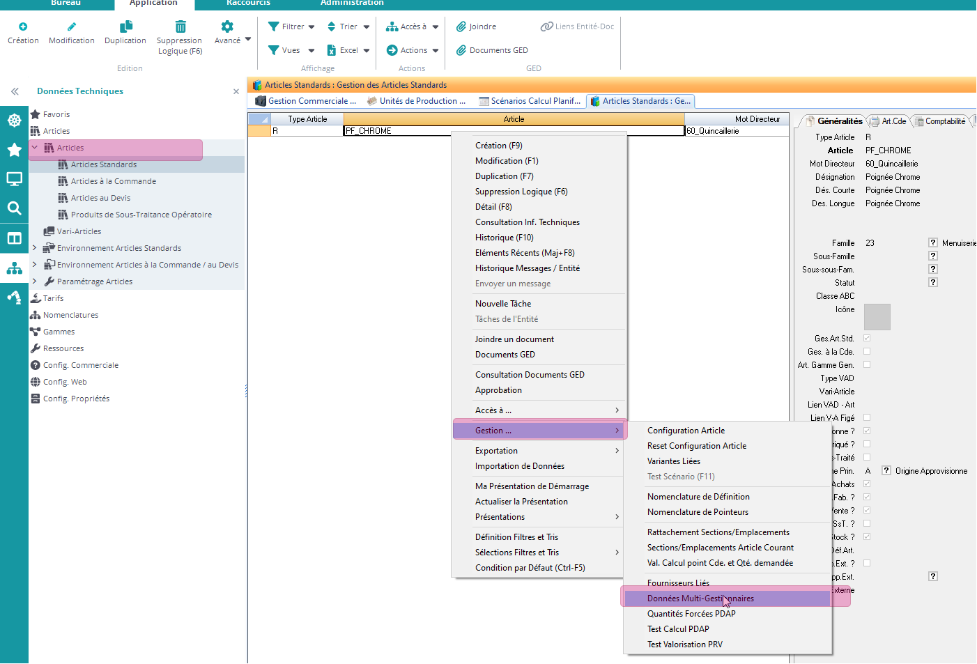Select Données Multi-Gestionnaires menu entry
This screenshot has width=977, height=664.
click(700, 599)
